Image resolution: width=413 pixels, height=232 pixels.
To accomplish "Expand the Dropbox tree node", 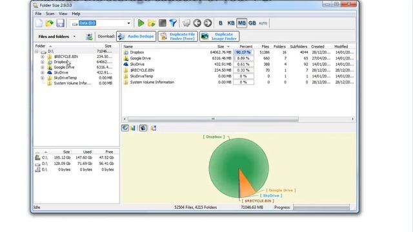I will (43, 62).
